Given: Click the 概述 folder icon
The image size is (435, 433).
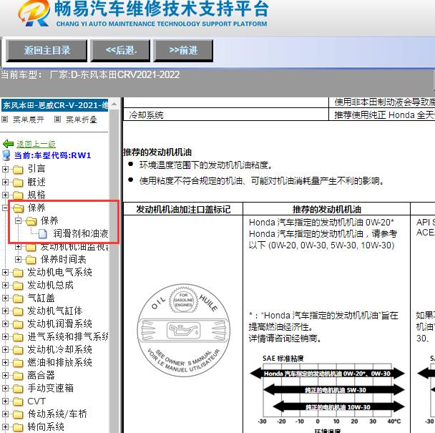Looking at the screenshot, I should coord(18,183).
